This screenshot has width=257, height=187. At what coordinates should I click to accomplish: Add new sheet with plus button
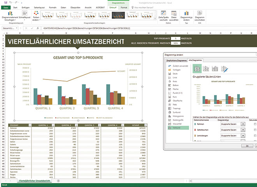tap(58, 181)
